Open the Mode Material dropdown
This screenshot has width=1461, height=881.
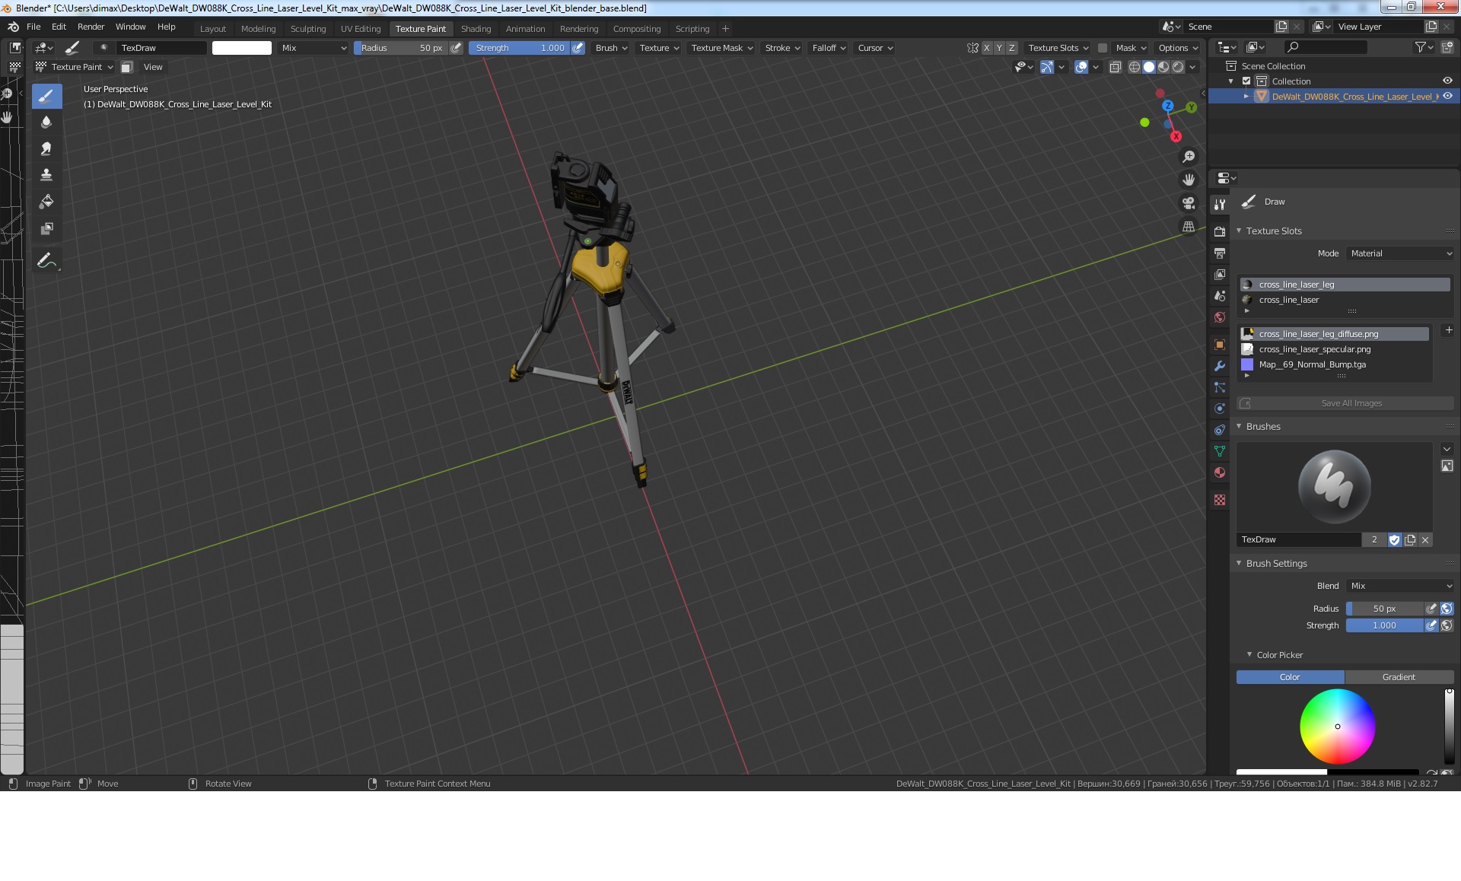point(1400,253)
